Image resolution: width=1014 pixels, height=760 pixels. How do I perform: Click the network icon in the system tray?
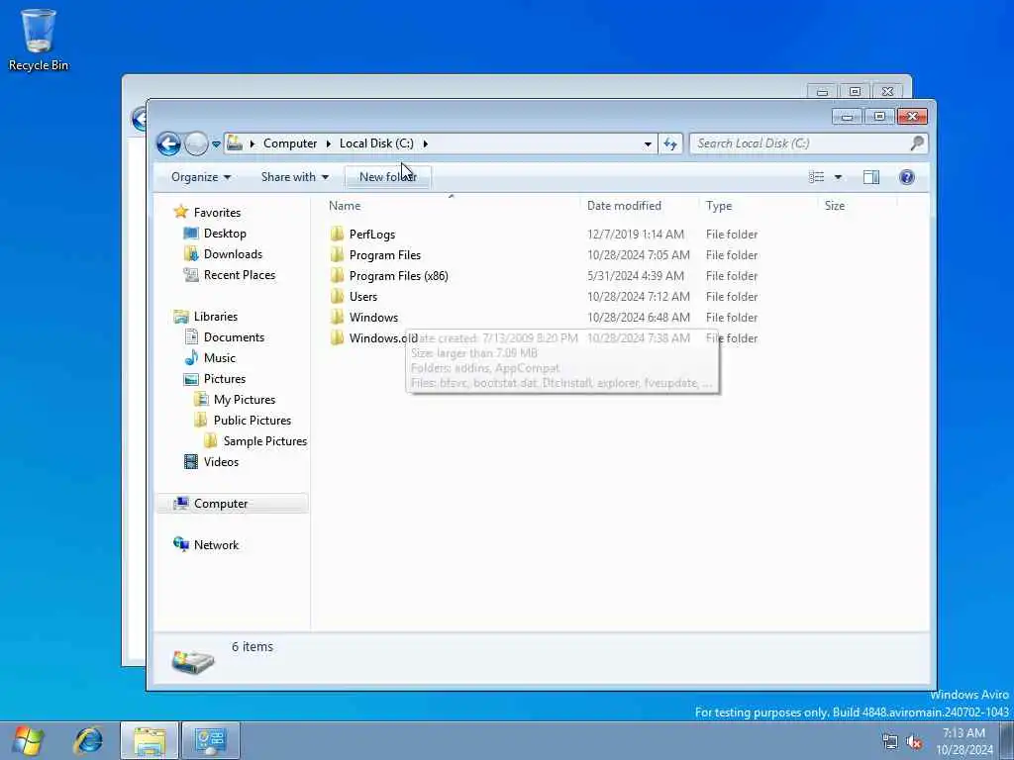pyautogui.click(x=890, y=741)
